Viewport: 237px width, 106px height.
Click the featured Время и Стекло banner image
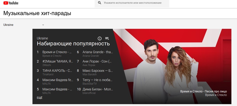[172, 66]
